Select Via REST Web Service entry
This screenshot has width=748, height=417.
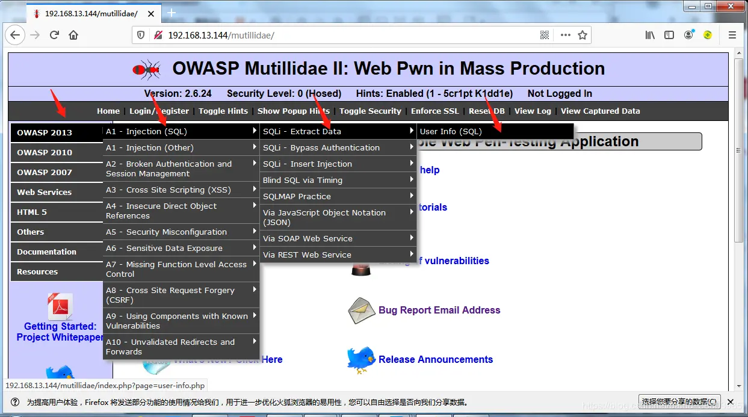tap(338, 255)
